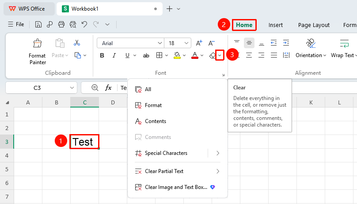Click Align Right icon

click(x=262, y=55)
